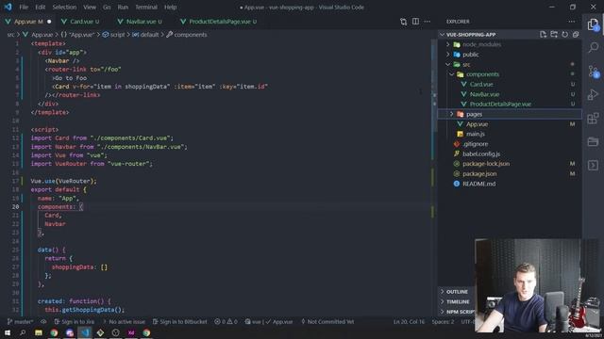
Task: Open the Source Control view
Action: (x=594, y=72)
